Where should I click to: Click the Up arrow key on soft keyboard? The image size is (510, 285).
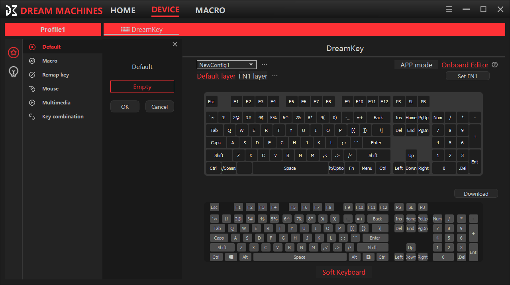(x=411, y=248)
